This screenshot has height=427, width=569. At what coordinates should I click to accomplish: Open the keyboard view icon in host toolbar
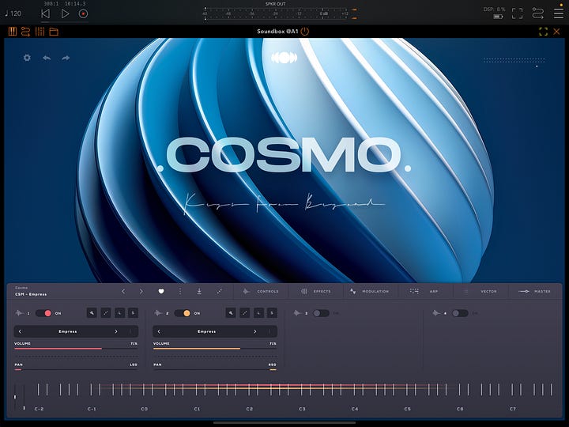pos(13,32)
